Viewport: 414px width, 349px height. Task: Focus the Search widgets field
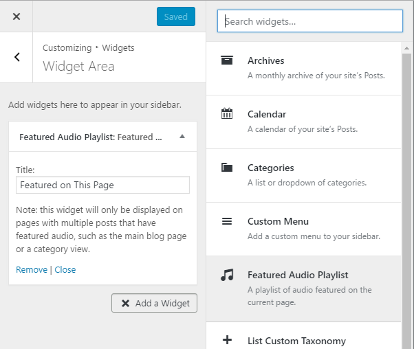tap(310, 21)
